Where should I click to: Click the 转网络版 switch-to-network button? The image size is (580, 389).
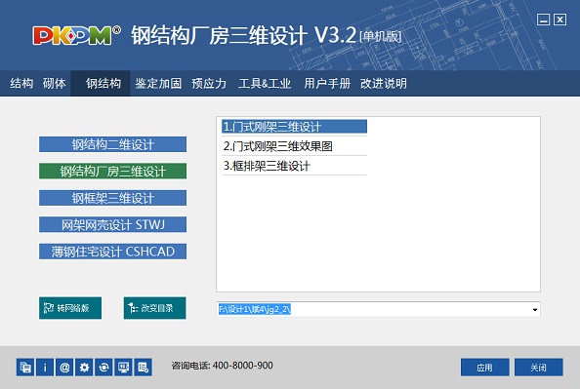70,308
